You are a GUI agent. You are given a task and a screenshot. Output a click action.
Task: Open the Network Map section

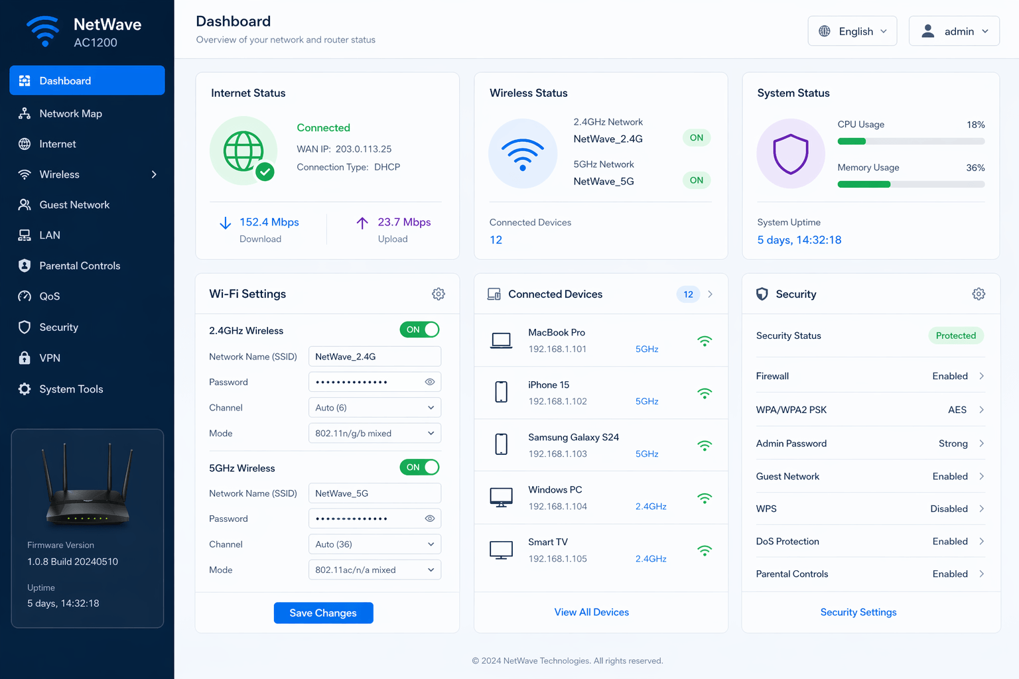70,113
